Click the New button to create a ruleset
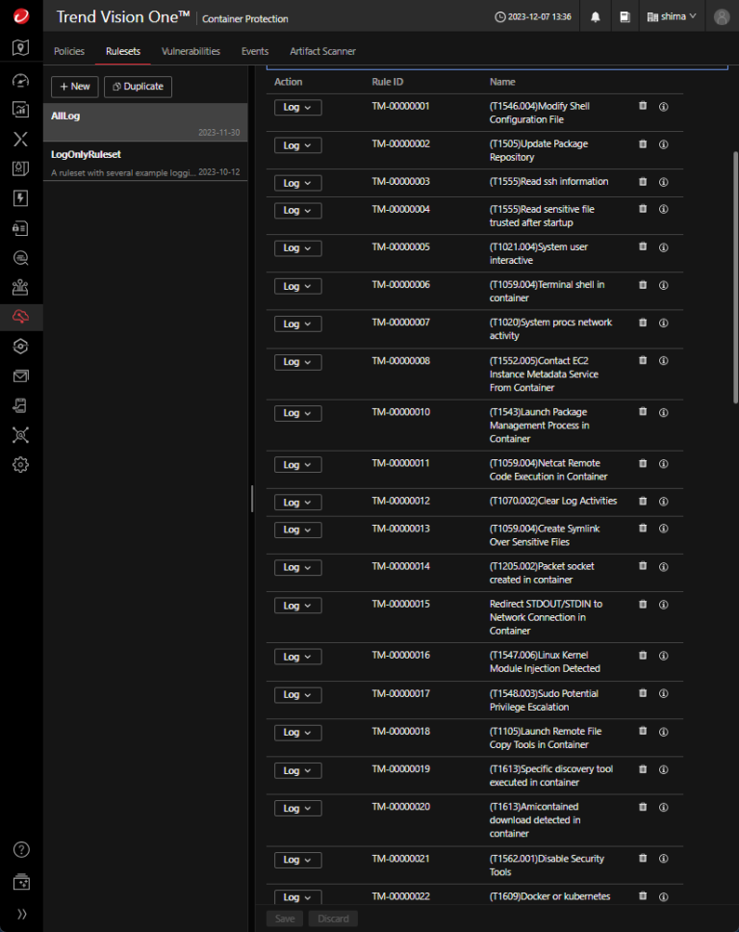Screen dimensions: 739x932 pos(74,87)
